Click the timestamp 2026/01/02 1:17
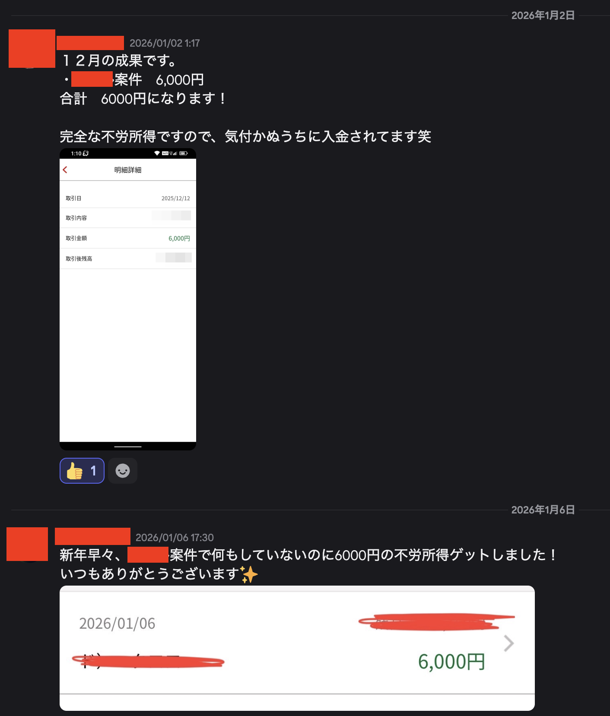This screenshot has width=610, height=716. coord(165,43)
